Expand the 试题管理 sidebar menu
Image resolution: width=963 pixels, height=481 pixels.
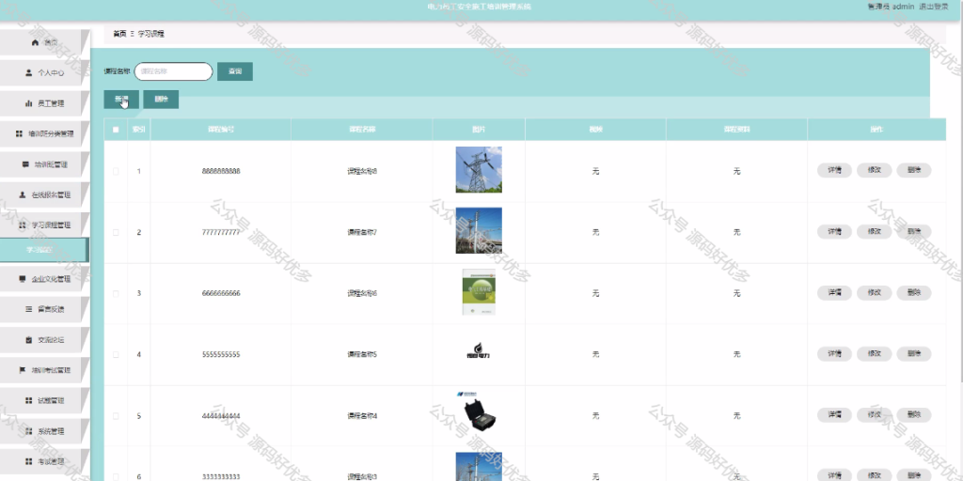[44, 400]
